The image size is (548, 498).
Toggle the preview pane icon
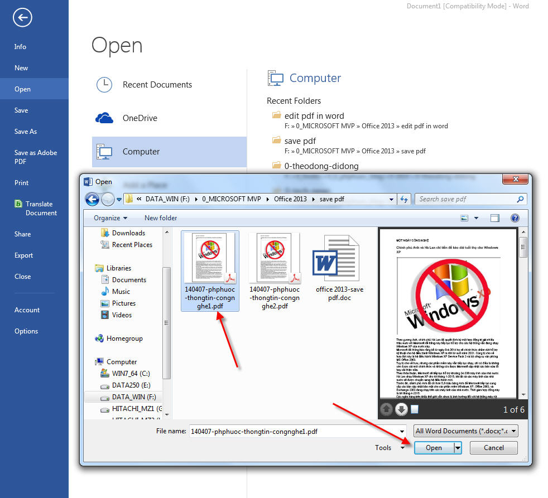tap(494, 218)
